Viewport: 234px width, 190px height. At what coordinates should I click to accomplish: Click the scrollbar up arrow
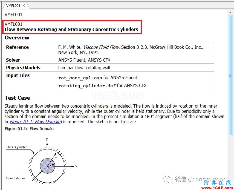point(230,13)
